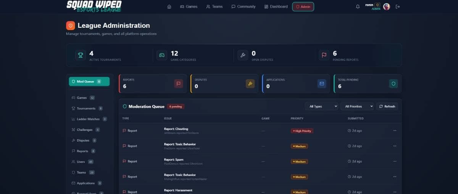Click the Reports flag card icon
The height and width of the screenshot is (194, 458).
pyautogui.click(x=178, y=84)
